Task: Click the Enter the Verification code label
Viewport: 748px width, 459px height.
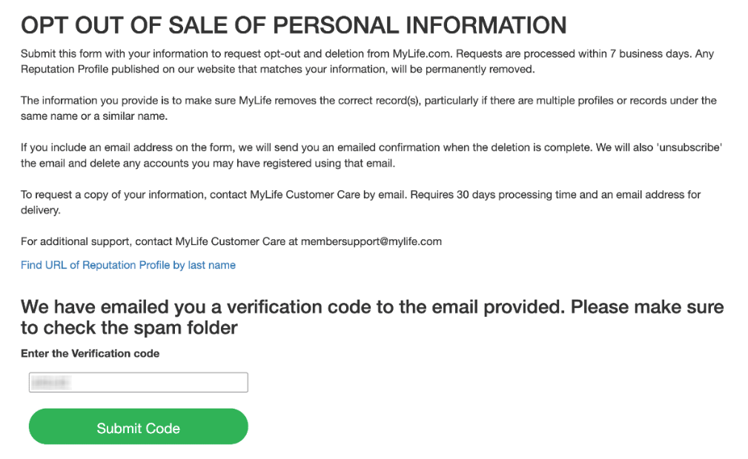Action: 90,353
